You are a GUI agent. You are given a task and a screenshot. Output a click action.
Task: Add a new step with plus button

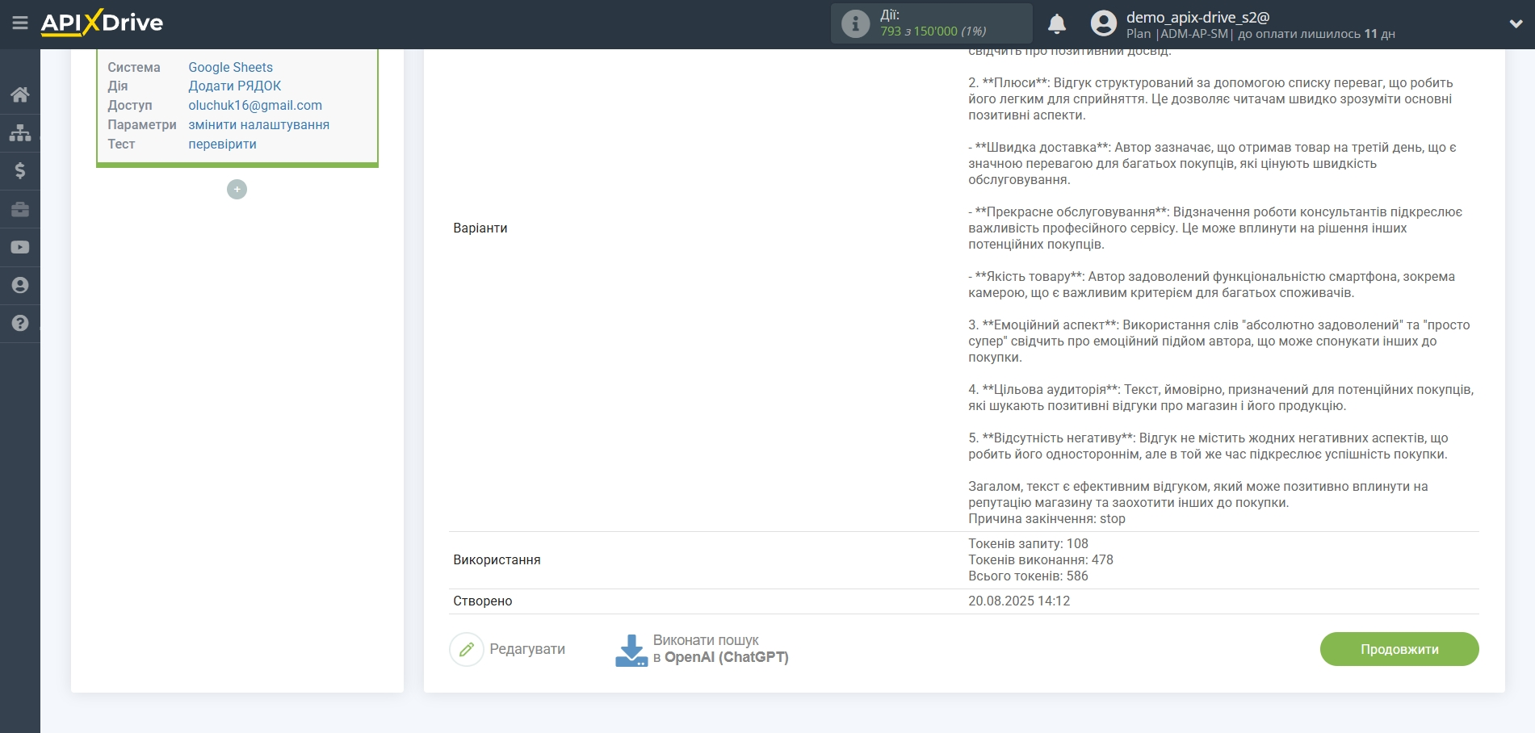coord(237,189)
